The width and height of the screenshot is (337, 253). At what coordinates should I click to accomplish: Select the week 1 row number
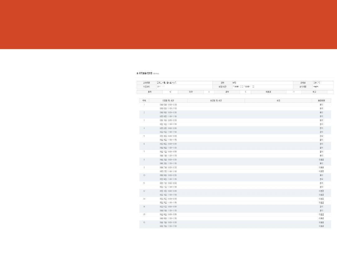144,105
